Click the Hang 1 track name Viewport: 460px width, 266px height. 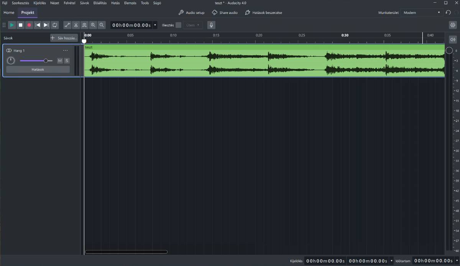(19, 51)
